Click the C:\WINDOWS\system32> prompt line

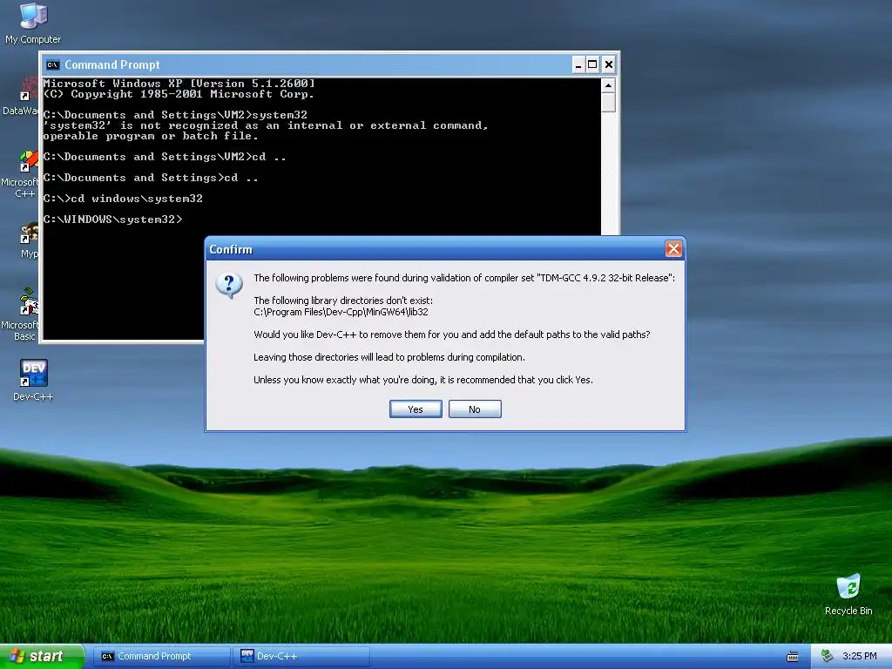(112, 219)
